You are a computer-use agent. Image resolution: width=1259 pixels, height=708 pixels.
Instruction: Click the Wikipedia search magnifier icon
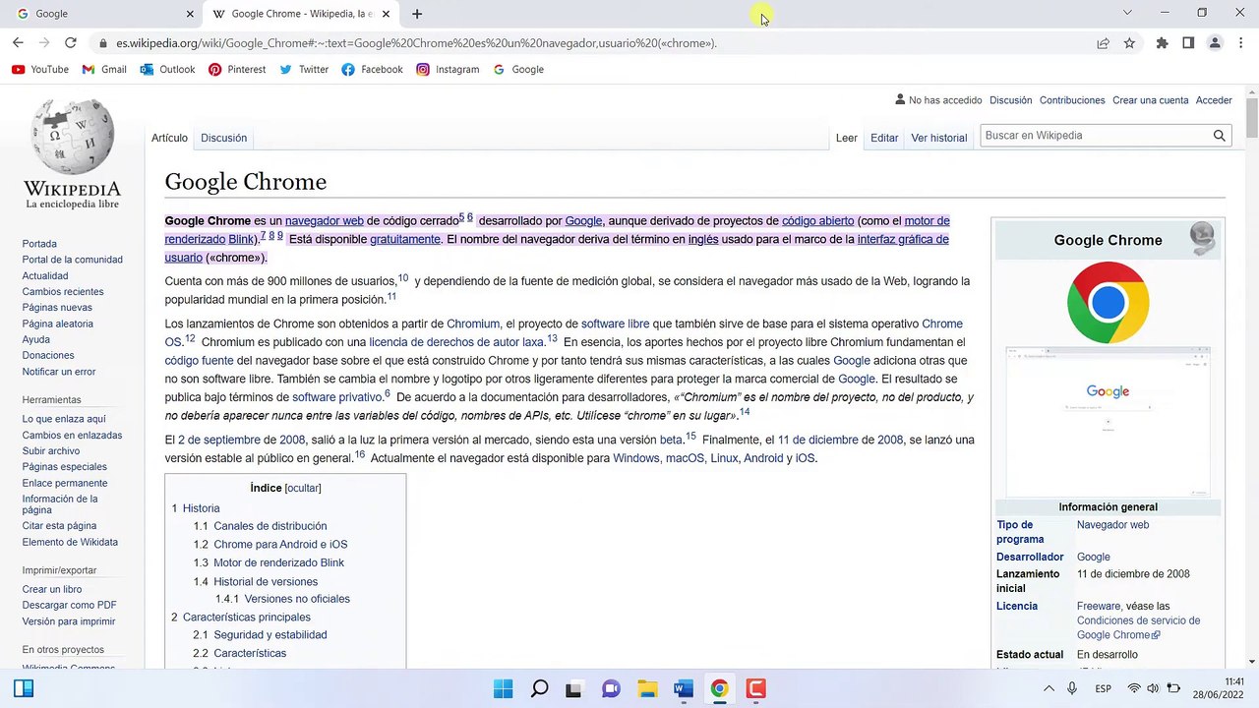click(x=1219, y=136)
